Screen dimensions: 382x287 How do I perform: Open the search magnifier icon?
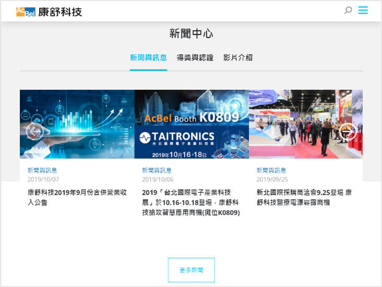[x=348, y=10]
